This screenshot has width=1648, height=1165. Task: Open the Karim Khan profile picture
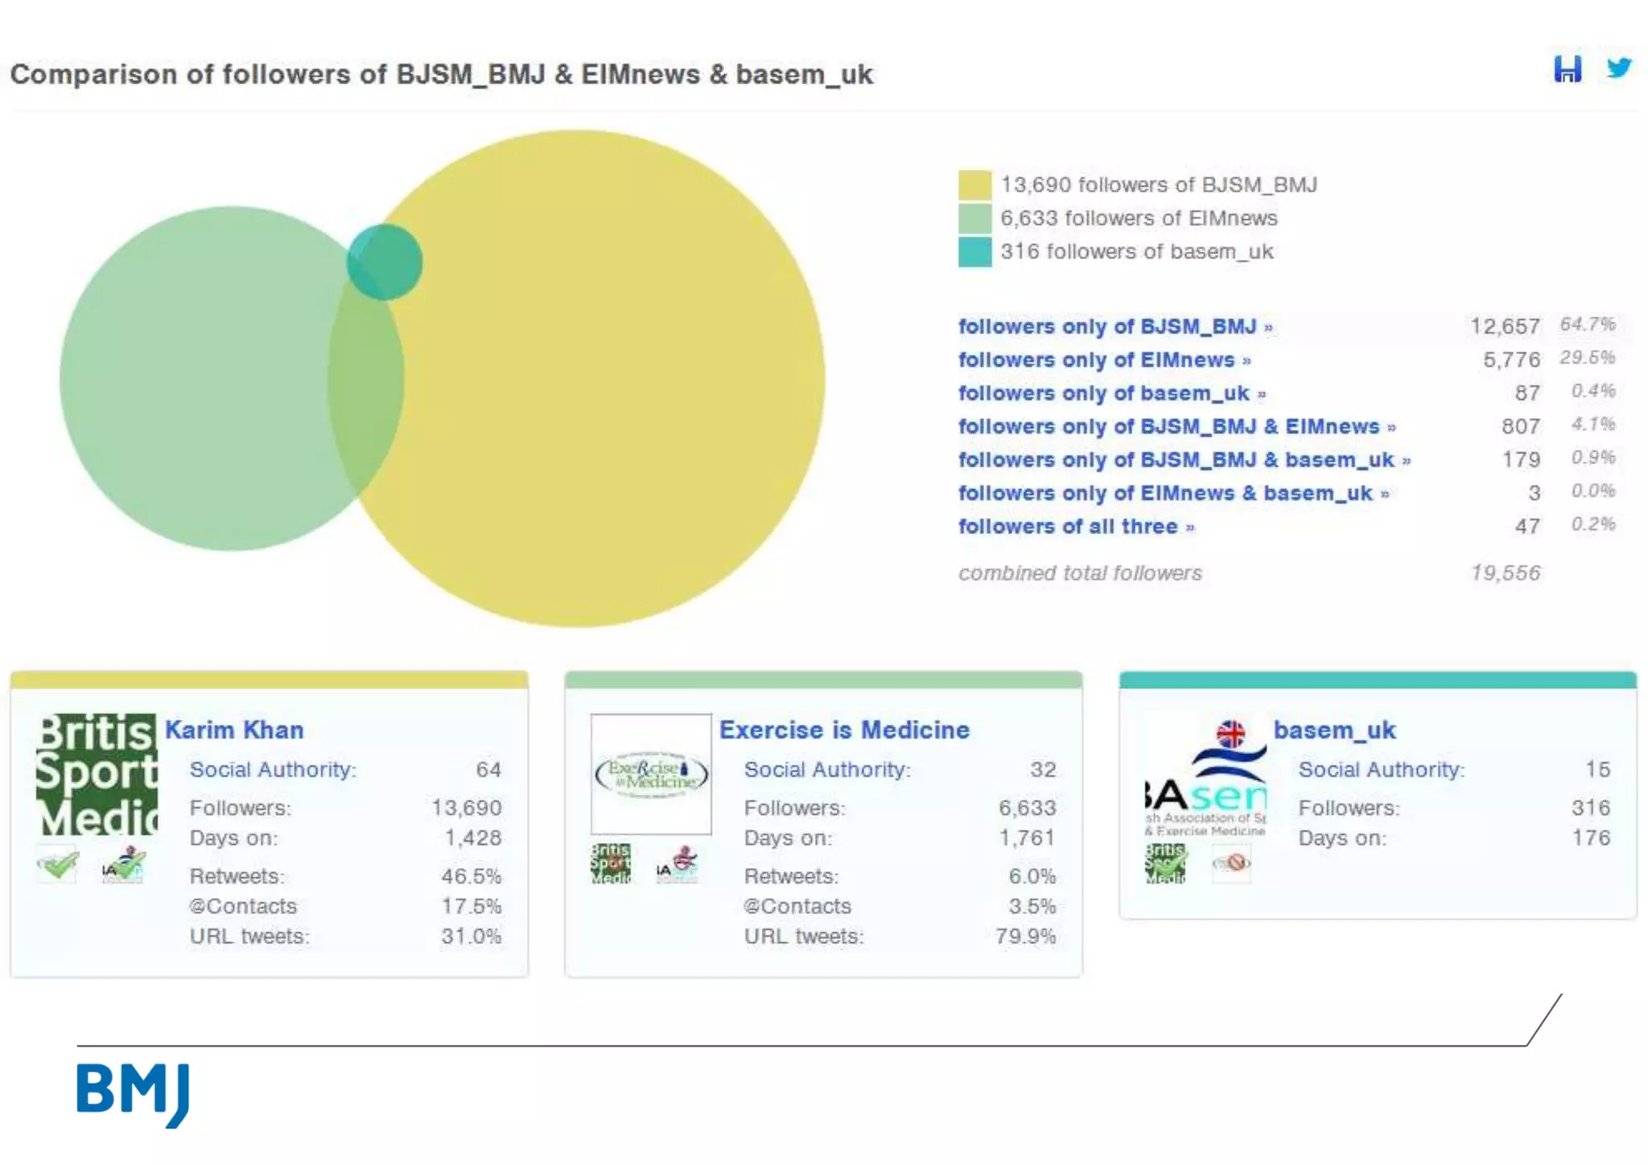tap(97, 774)
